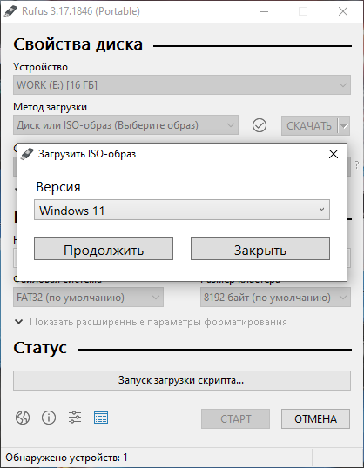Click the Rufus USB icon in title bar
Screen dimensions: 364x468
(10, 11)
